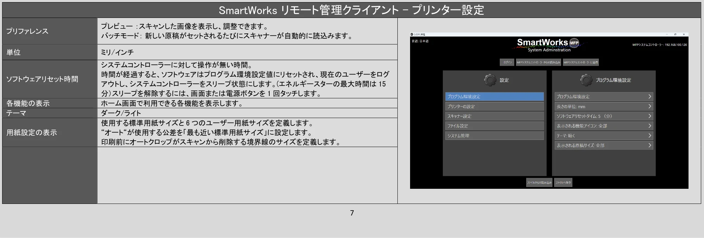The image size is (704, 238).
Task: Click the gear icon beside プログラム環境設定 panel heading
Action: click(586, 80)
